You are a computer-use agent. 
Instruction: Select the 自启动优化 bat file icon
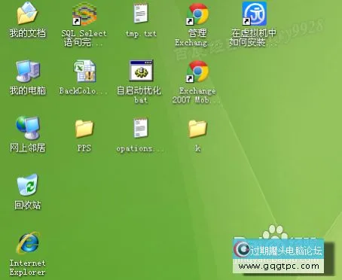coord(141,71)
